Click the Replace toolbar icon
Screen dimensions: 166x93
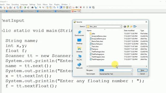[36, 7]
